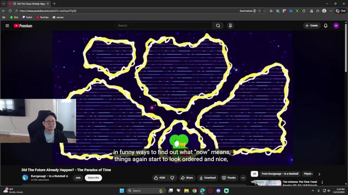Select the "All" recommendation chip
Screen dimensions: 348x195
tap(254, 174)
